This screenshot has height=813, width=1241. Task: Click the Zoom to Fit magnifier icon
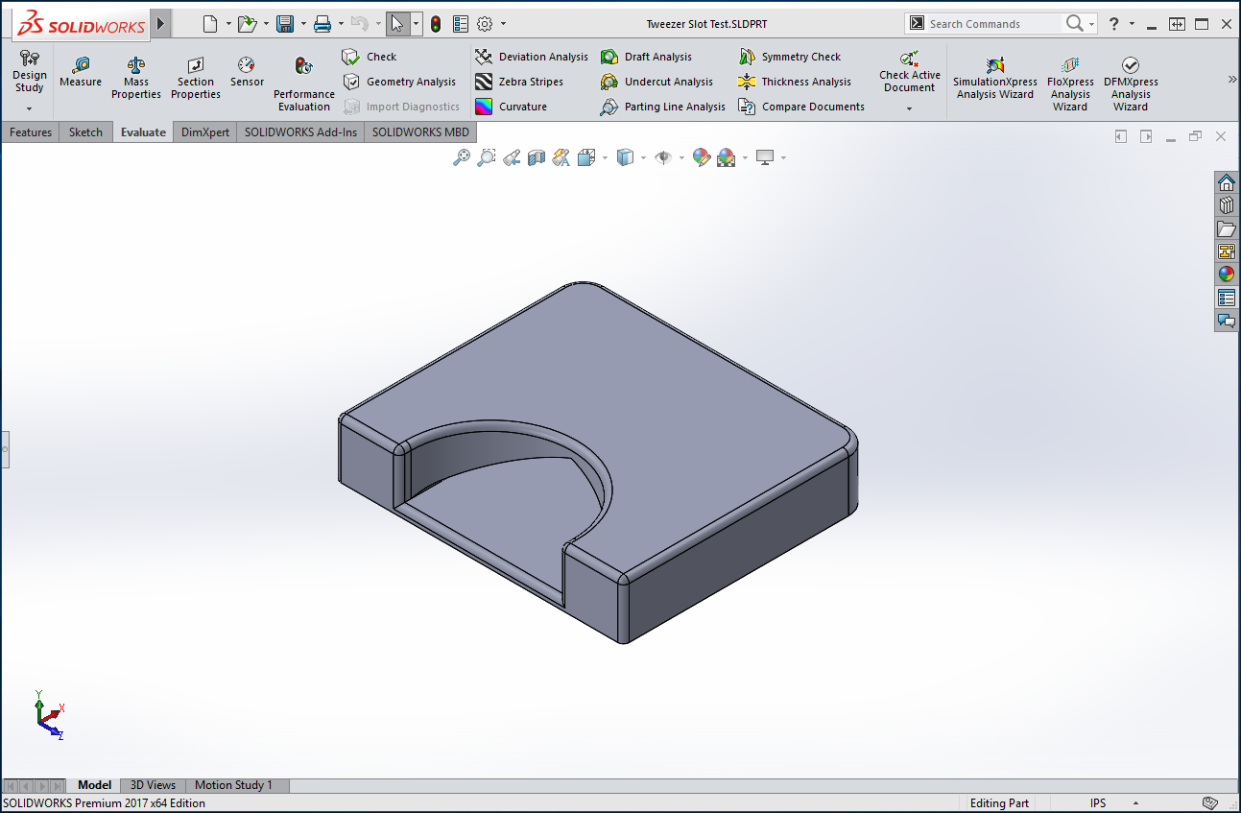coord(462,157)
